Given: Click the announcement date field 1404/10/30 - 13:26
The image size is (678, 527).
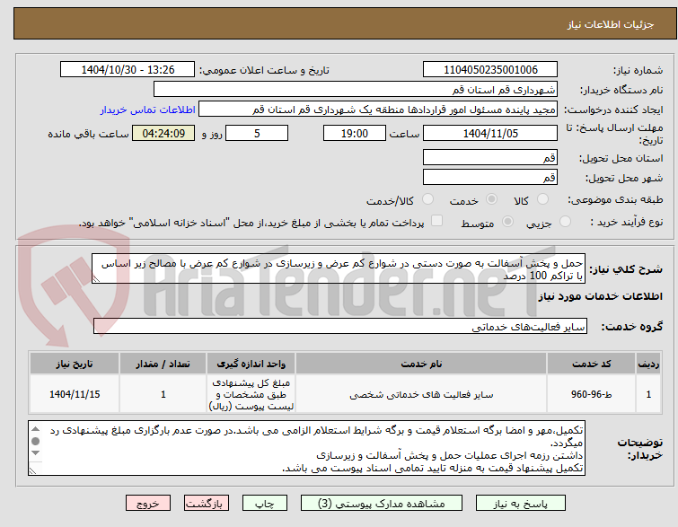Looking at the screenshot, I should [128, 70].
